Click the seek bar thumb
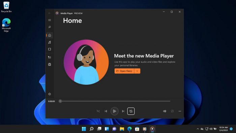The image size is (236, 133). (60, 101)
